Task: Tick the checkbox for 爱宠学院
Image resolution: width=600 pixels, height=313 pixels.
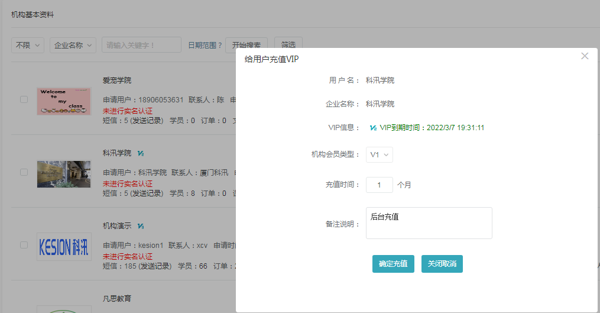Action: [x=24, y=99]
